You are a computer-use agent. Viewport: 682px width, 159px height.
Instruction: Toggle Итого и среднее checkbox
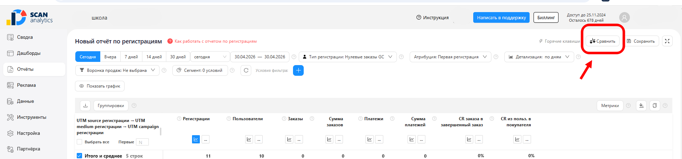point(80,156)
